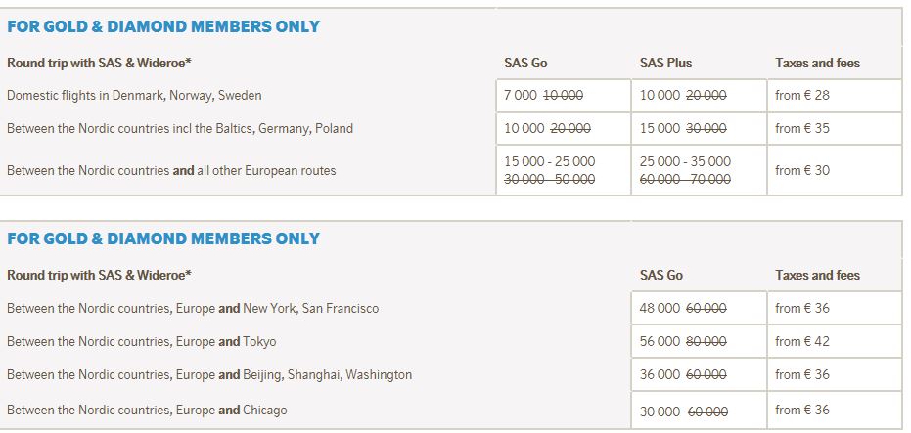Click the SAS Plus column header
The width and height of the screenshot is (911, 433).
[x=665, y=63]
